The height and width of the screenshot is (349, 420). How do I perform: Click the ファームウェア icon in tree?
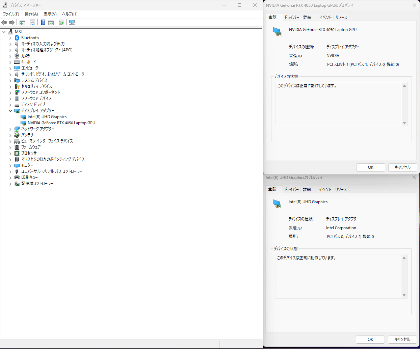coord(17,147)
